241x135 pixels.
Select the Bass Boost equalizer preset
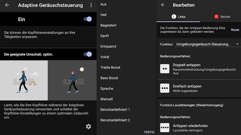[109, 78]
